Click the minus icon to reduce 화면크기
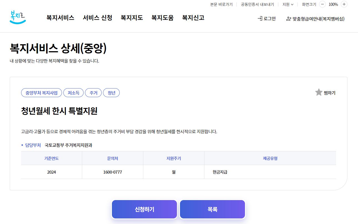Screen dimensions: 358x224 322,4
